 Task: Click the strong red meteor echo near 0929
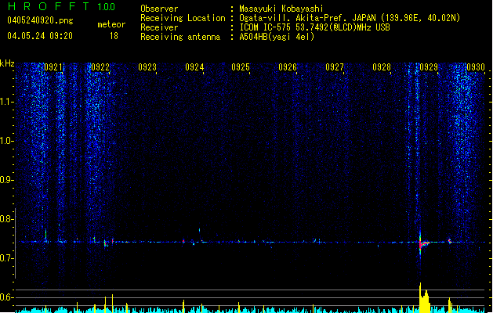[x=423, y=243]
